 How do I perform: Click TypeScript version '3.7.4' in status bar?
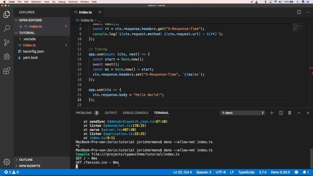[x=263, y=172]
